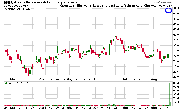Click the short green volume bar right of the 60M spike
183x110 pixels.
171,104
